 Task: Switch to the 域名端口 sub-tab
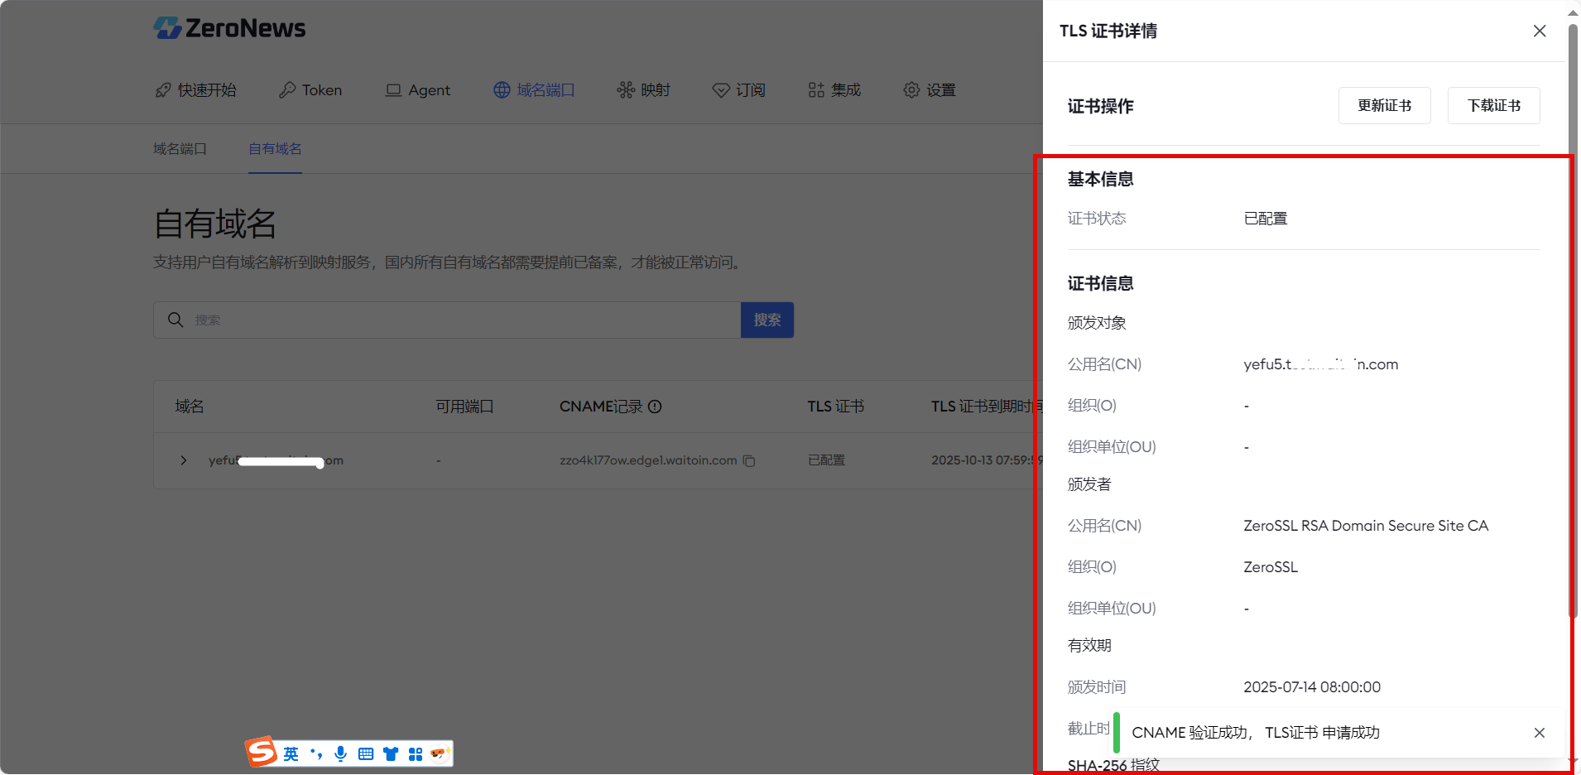pos(180,149)
